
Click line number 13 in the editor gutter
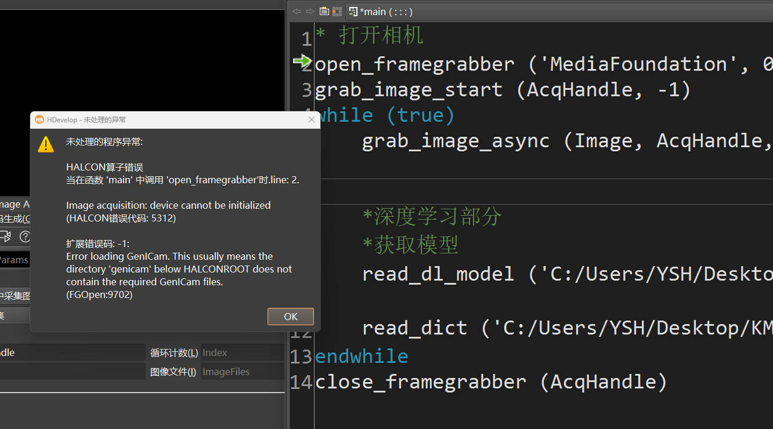[301, 356]
